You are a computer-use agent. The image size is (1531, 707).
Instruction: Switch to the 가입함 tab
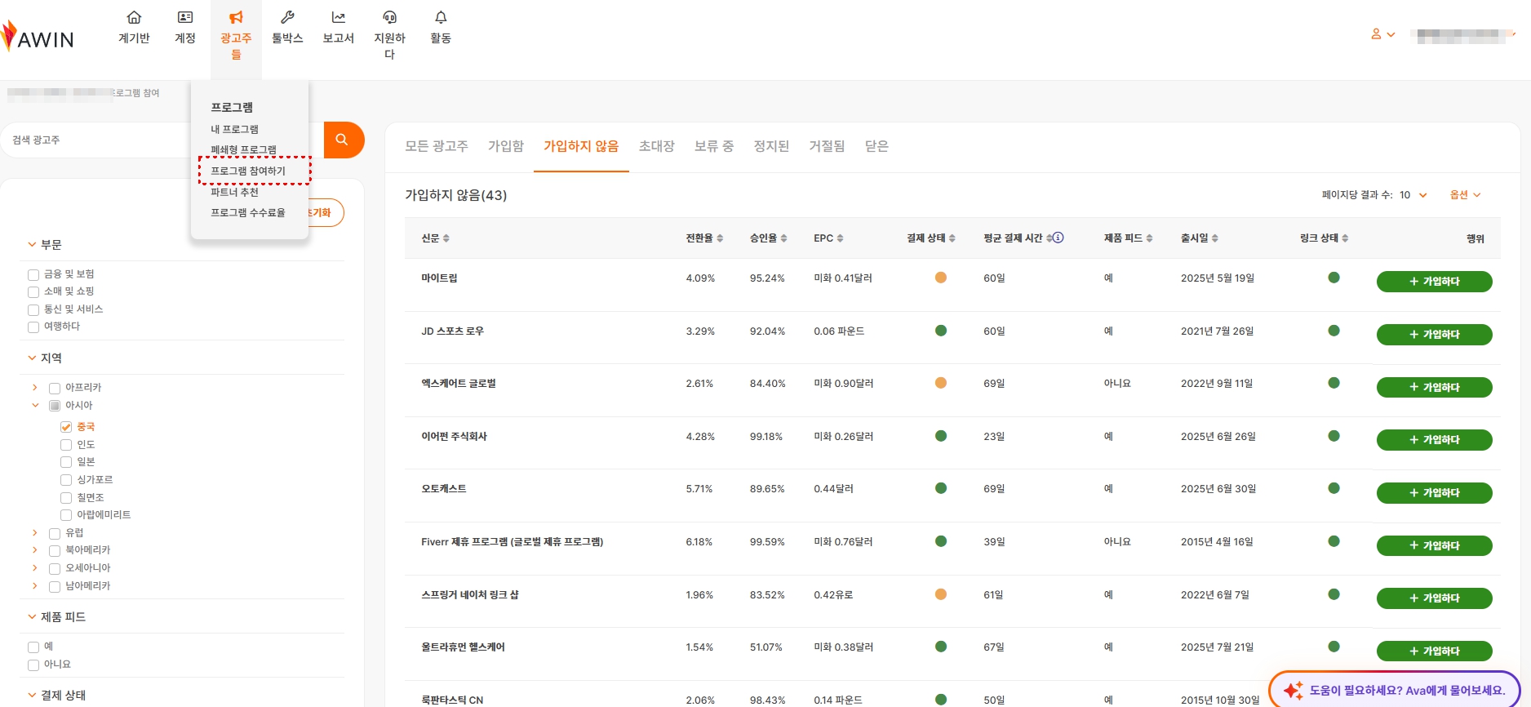pyautogui.click(x=506, y=146)
